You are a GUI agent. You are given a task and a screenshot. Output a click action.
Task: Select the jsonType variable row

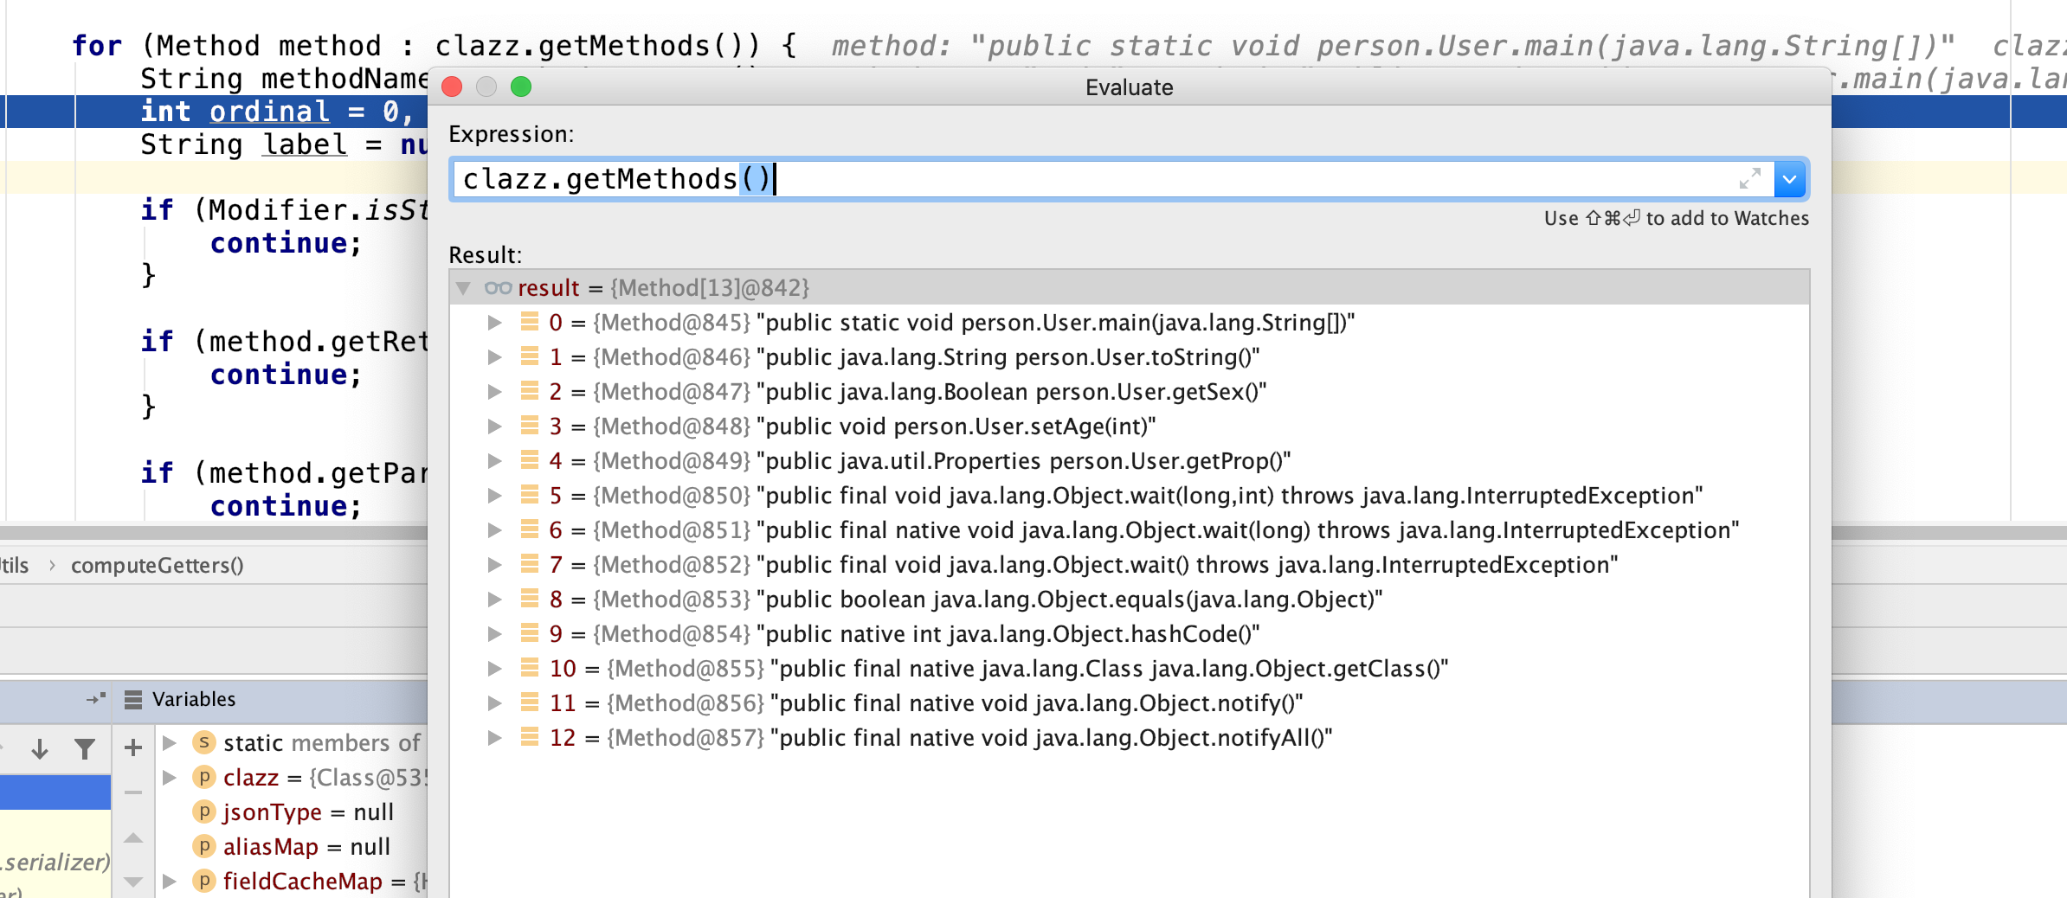(x=307, y=812)
